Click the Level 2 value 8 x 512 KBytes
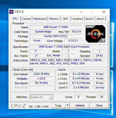This screenshot has width=116, height=118. 81,83
